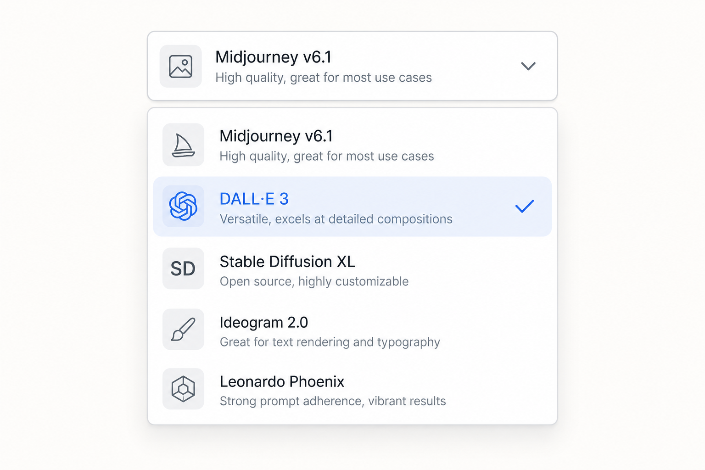
Task: Click header description 'High quality, great for most use cases'
Action: tap(324, 78)
